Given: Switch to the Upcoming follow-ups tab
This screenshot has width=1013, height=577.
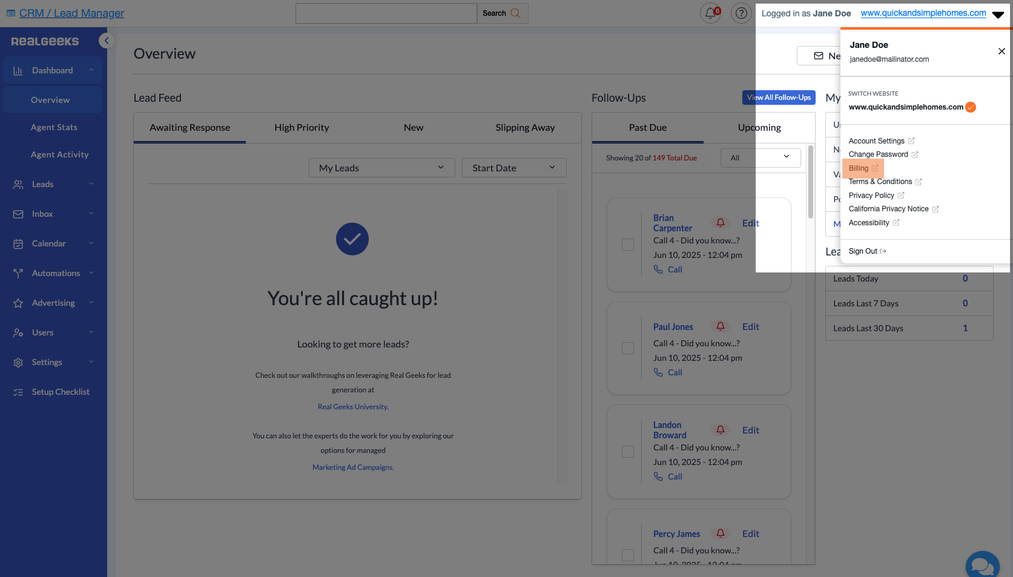Looking at the screenshot, I should pos(759,127).
